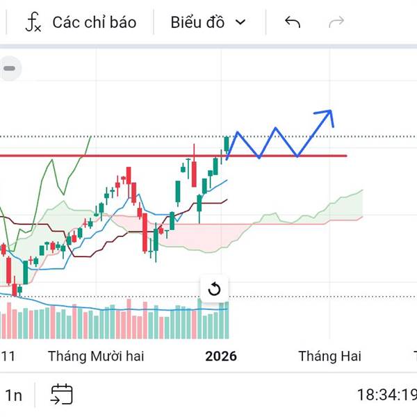Screen dimensions: 417x417
Task: Click the 2026 label on time axis
Action: pyautogui.click(x=221, y=357)
